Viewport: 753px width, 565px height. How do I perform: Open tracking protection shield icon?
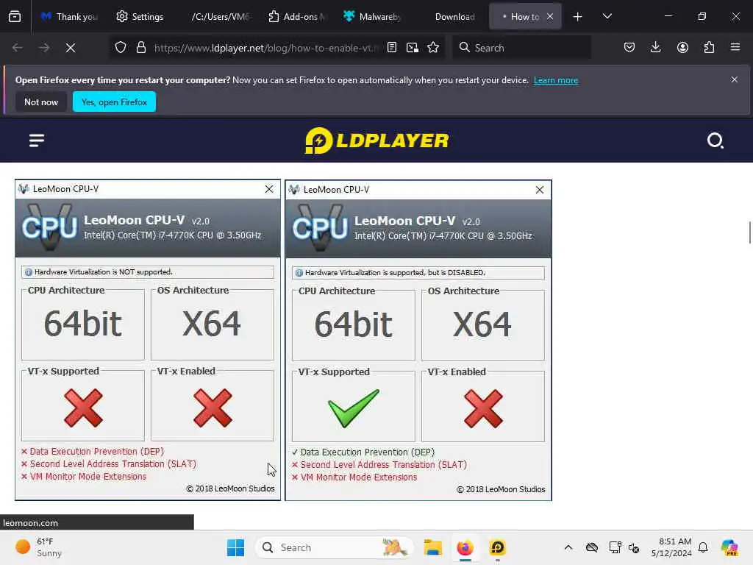click(121, 48)
